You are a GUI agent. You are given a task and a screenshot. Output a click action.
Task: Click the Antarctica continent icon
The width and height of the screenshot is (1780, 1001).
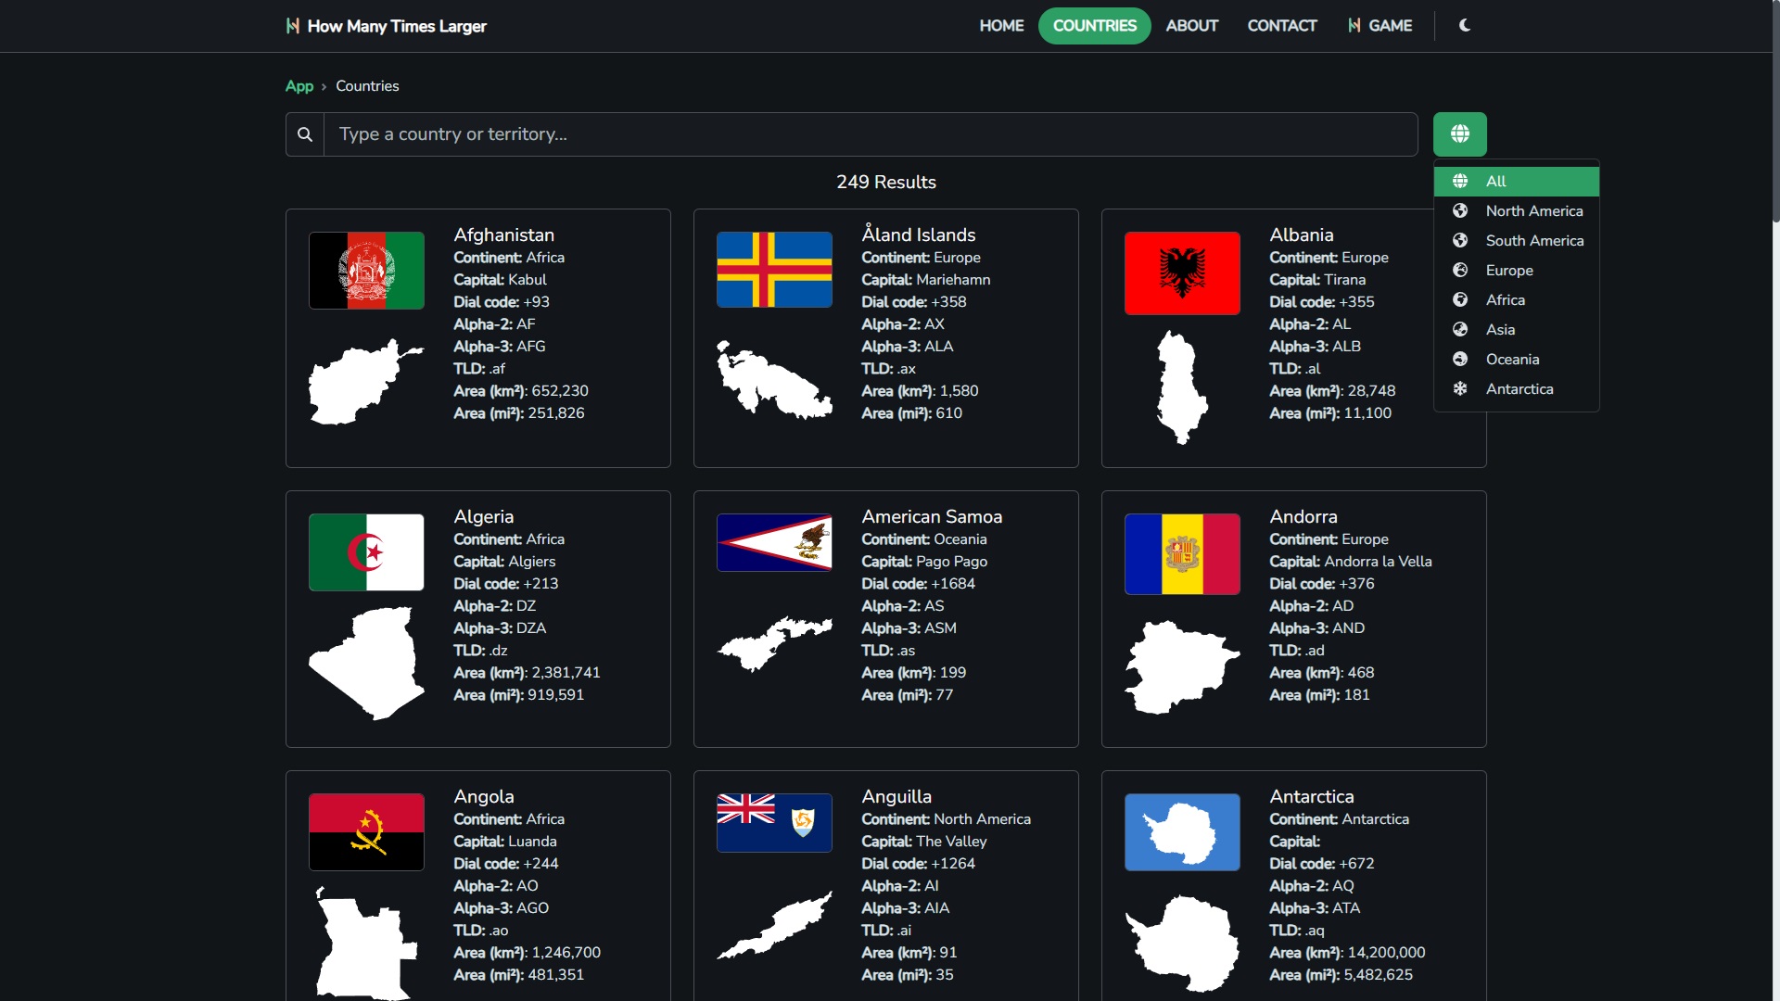(1460, 388)
